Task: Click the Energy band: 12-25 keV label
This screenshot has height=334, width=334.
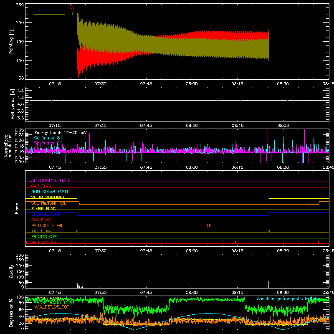Action: pyautogui.click(x=61, y=133)
